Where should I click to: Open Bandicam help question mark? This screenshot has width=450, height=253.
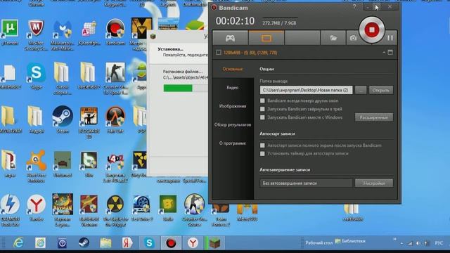(354, 6)
